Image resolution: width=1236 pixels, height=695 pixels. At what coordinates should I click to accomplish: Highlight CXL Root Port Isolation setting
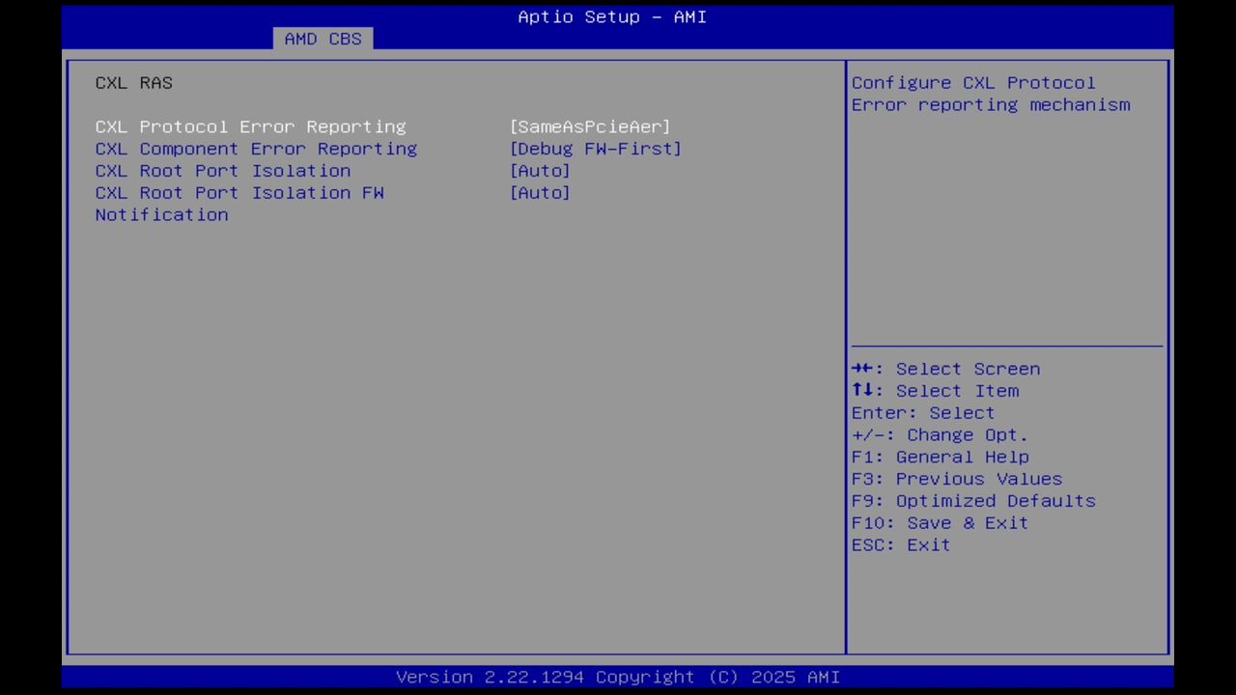(222, 171)
